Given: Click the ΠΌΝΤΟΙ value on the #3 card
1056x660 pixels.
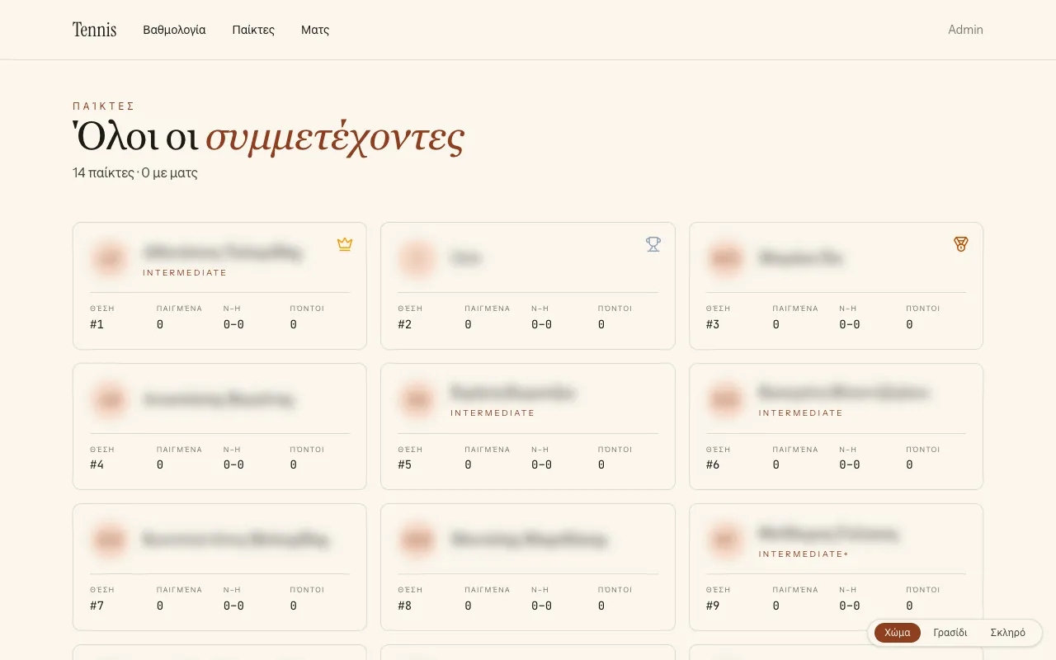Looking at the screenshot, I should [909, 324].
